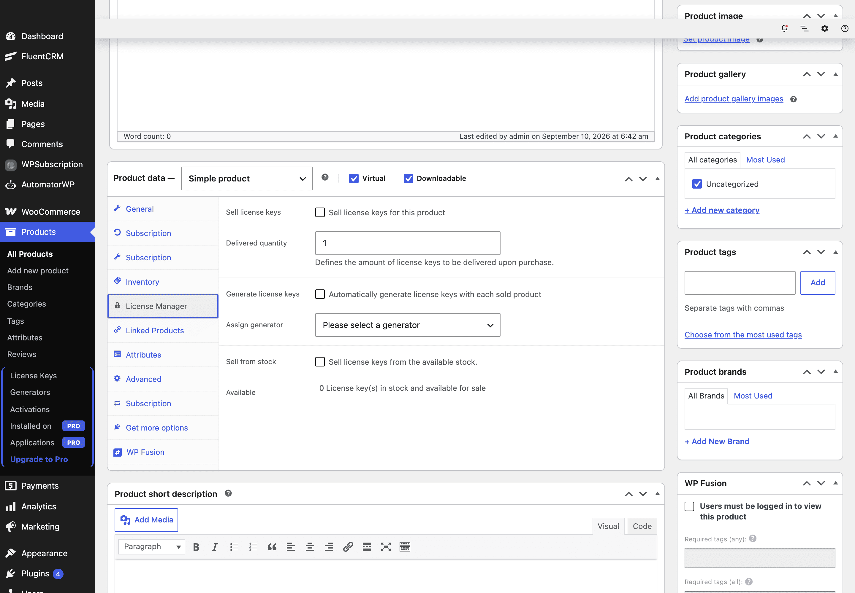
Task: Collapse the Product gallery panel
Action: coord(835,74)
